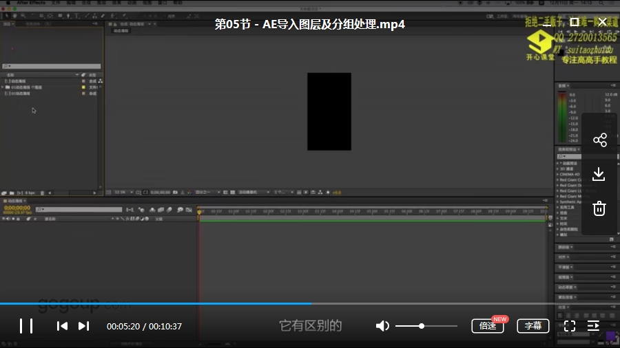The height and width of the screenshot is (348, 620).
Task: Select the Eraser tool in After Effects toolbar
Action: pos(103,16)
